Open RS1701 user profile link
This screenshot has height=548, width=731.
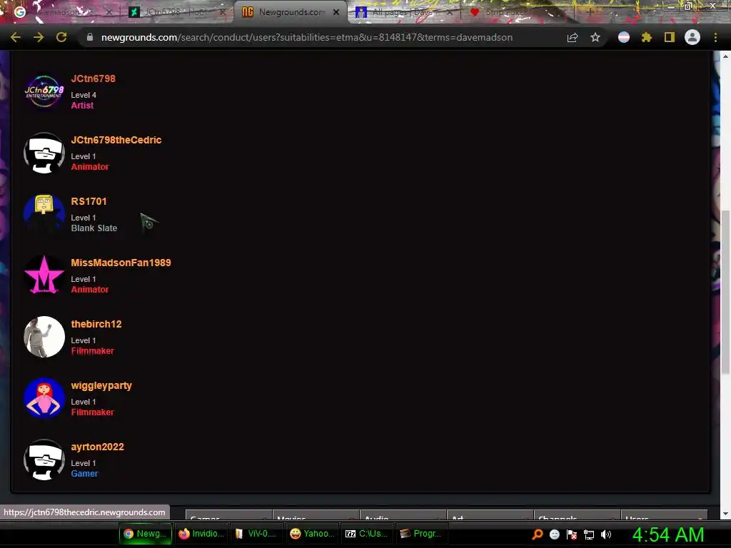coord(89,202)
